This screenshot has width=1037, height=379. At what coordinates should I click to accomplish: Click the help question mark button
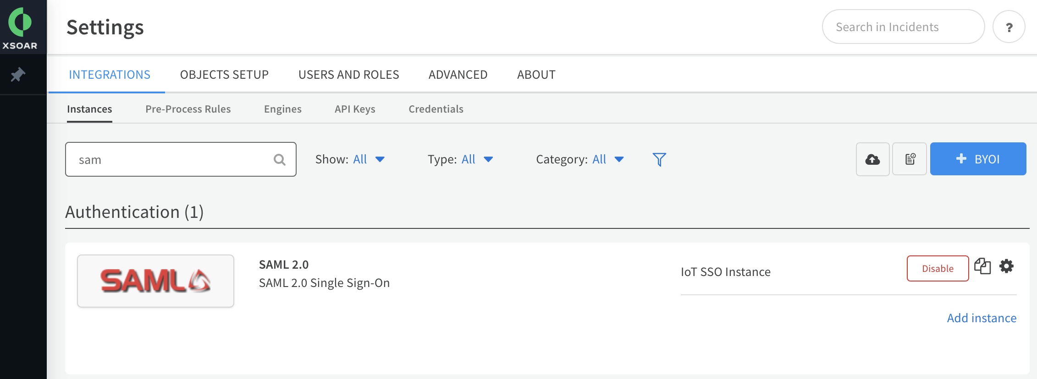pos(1009,27)
